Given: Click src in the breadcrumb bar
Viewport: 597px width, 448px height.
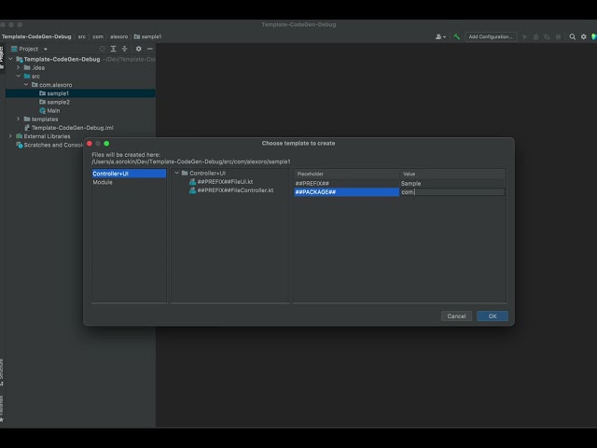Looking at the screenshot, I should 82,36.
